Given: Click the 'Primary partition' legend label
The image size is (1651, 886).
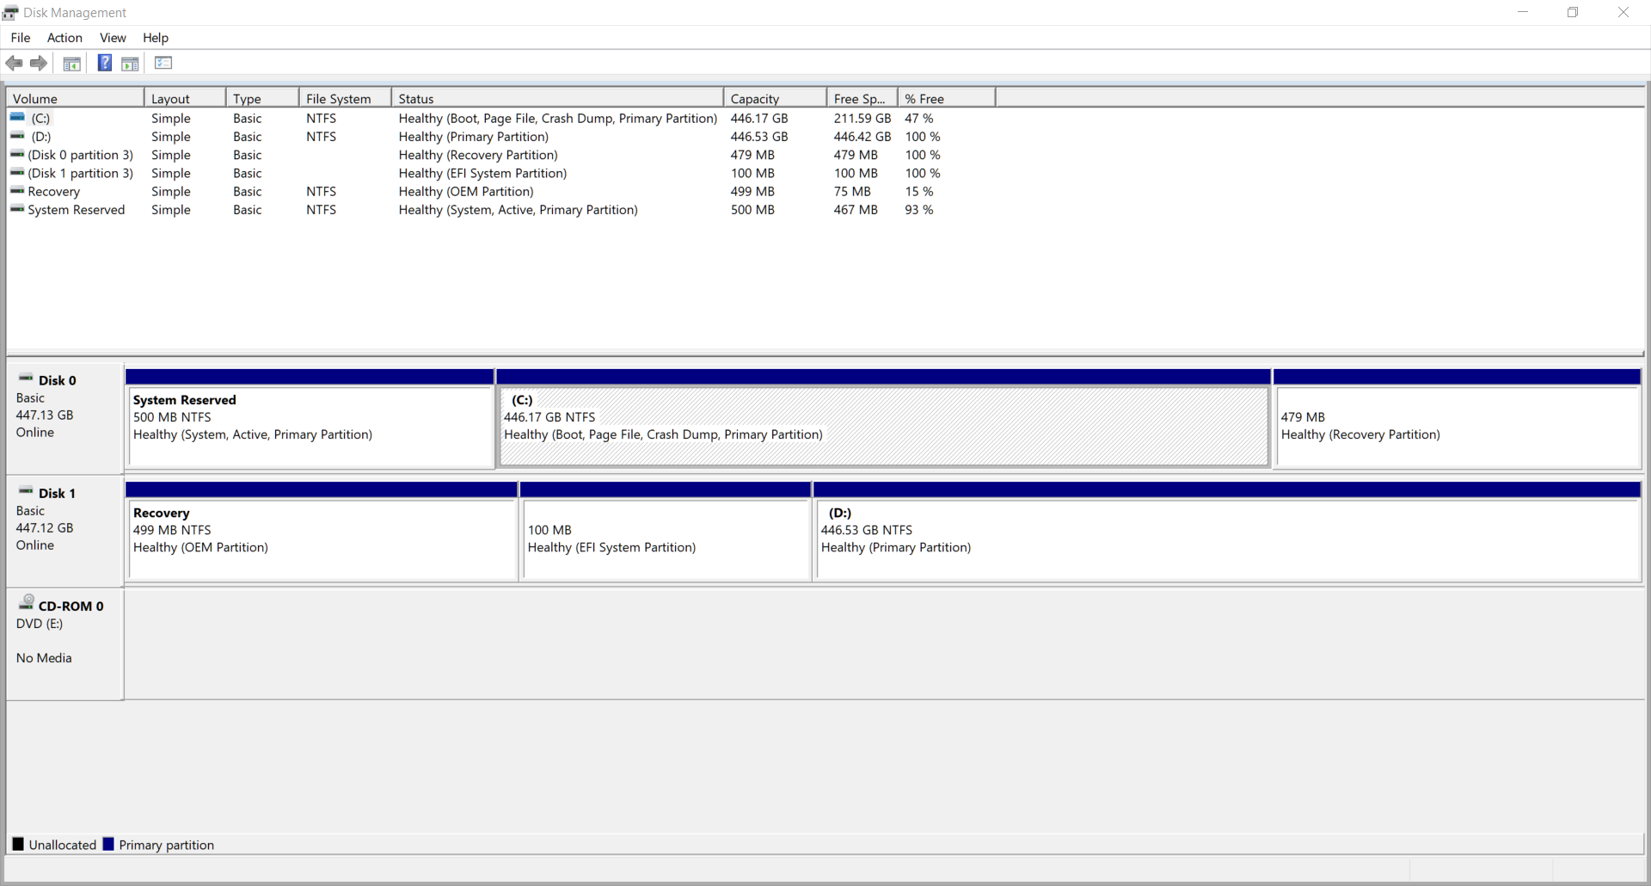Looking at the screenshot, I should [167, 845].
